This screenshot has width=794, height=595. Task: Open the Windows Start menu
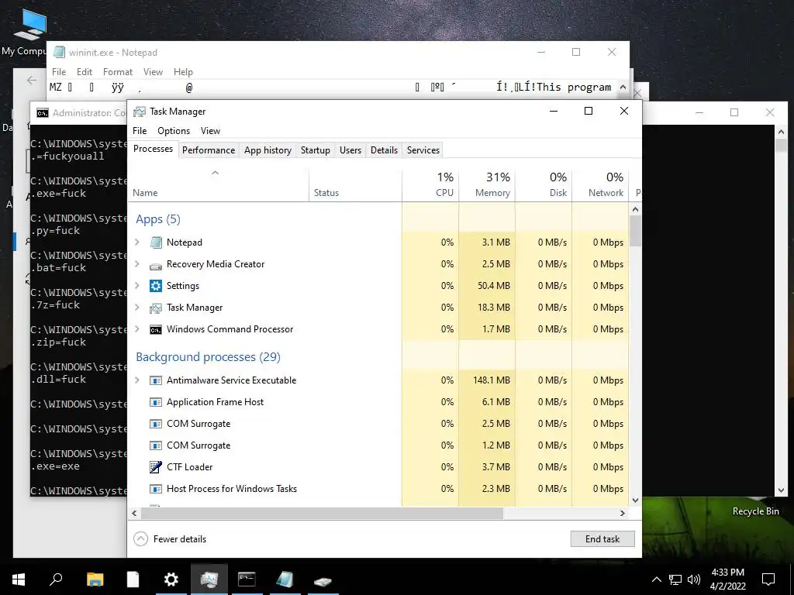click(19, 580)
